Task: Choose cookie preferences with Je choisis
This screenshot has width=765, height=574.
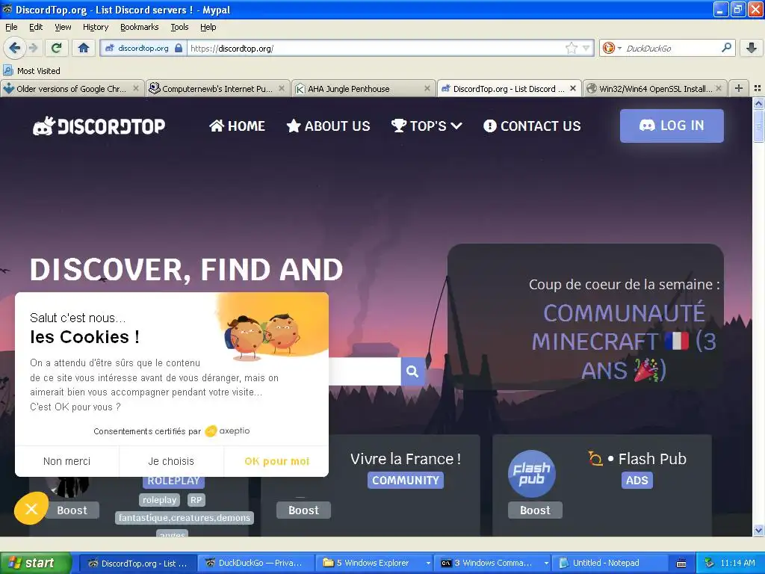Action: point(171,461)
